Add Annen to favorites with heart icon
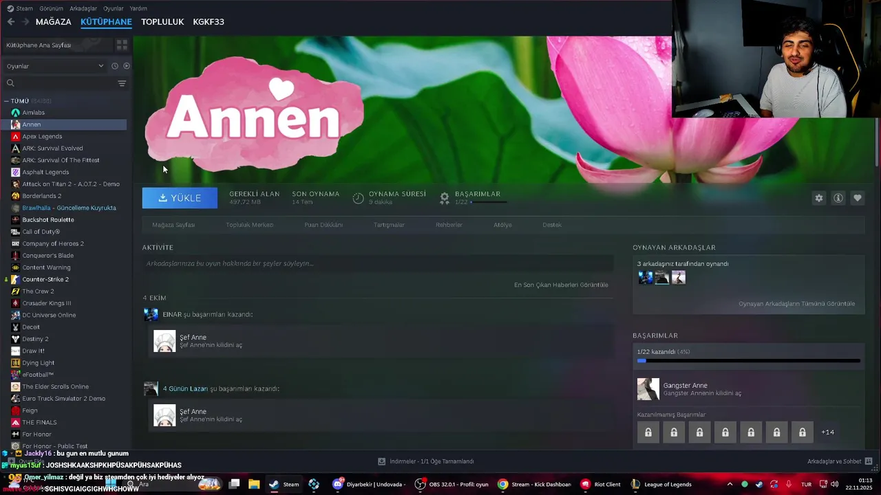 [858, 198]
